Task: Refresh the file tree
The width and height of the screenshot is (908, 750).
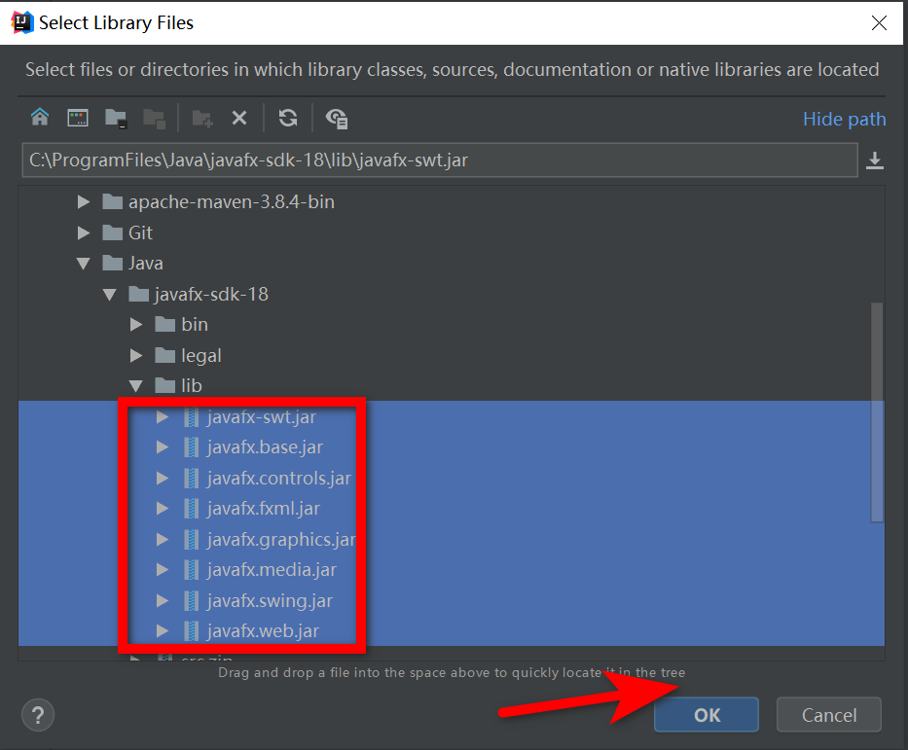Action: (288, 118)
